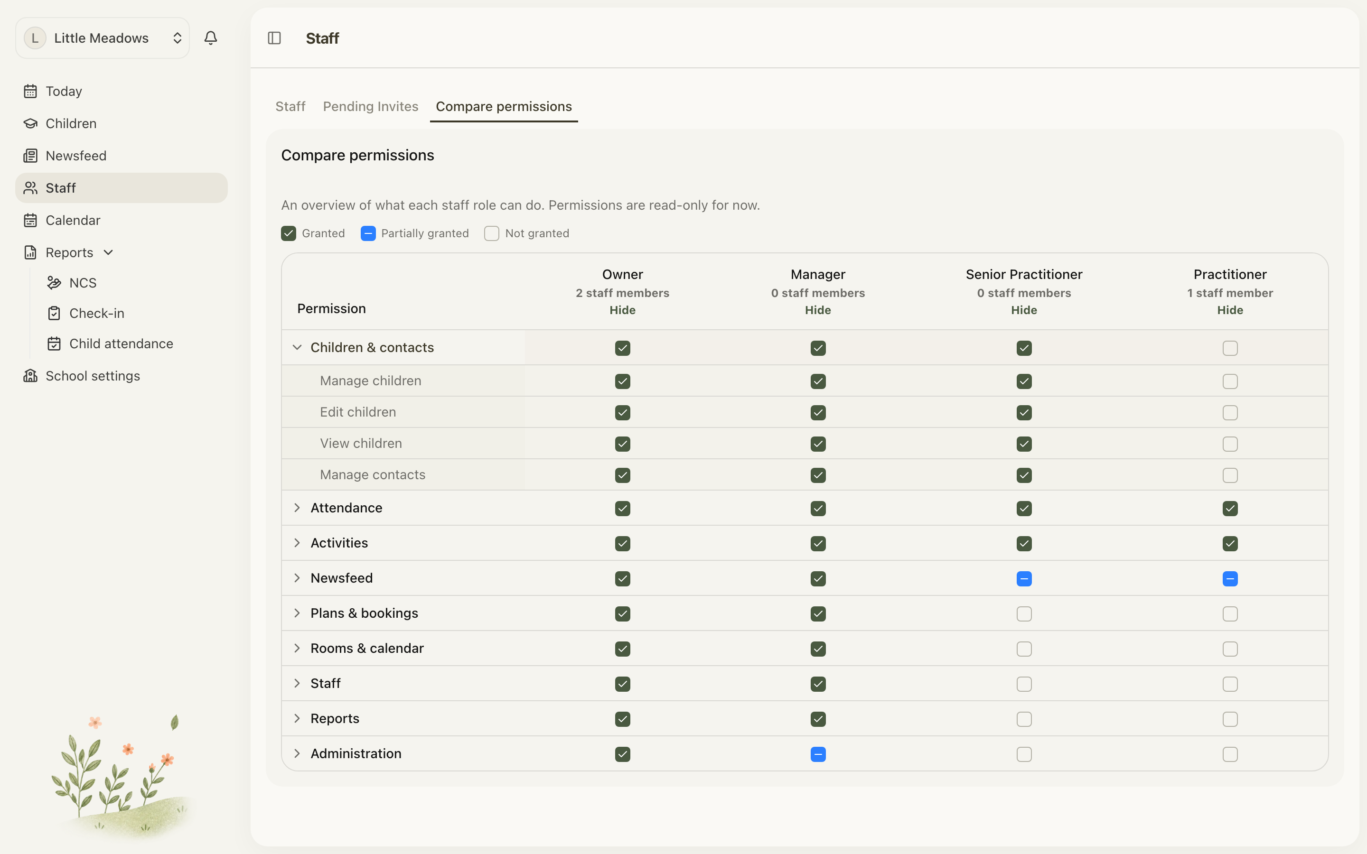Click the Manage contacts row label
Screen dimensions: 1367x854
pyautogui.click(x=373, y=474)
